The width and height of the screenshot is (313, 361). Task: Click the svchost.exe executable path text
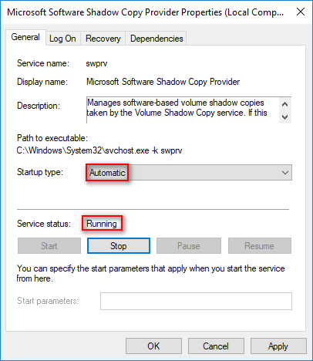point(99,150)
